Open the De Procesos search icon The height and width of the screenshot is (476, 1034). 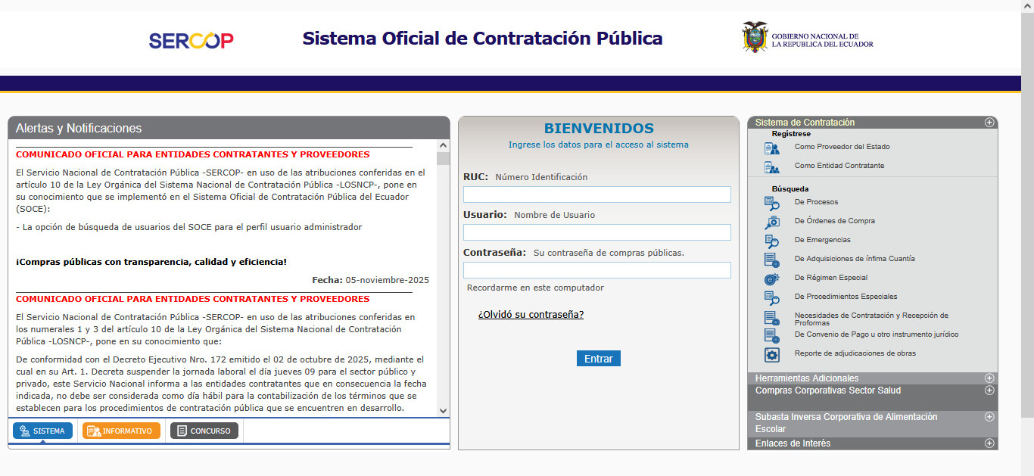pyautogui.click(x=771, y=203)
